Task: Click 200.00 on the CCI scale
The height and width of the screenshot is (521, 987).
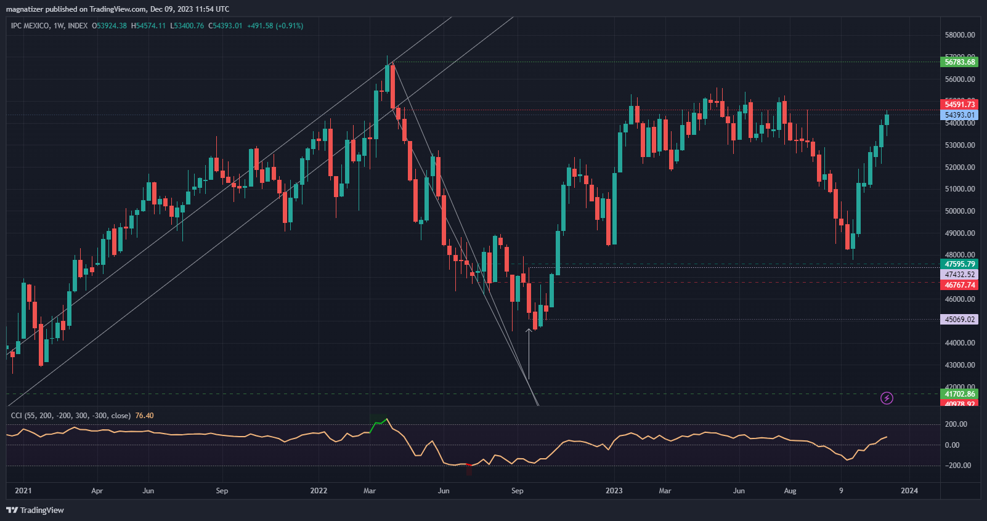Action: [x=956, y=424]
